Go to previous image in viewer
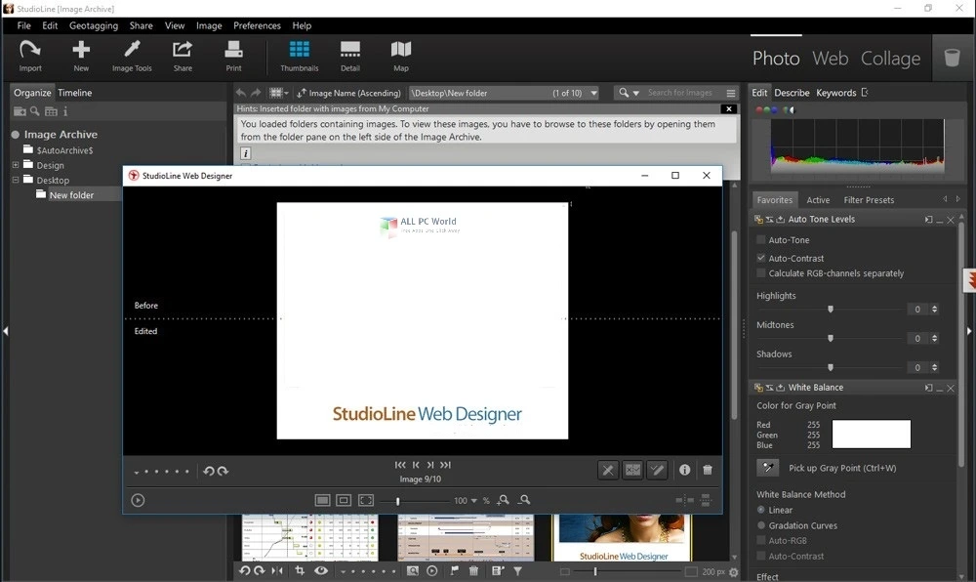The height and width of the screenshot is (582, 976). click(x=416, y=465)
